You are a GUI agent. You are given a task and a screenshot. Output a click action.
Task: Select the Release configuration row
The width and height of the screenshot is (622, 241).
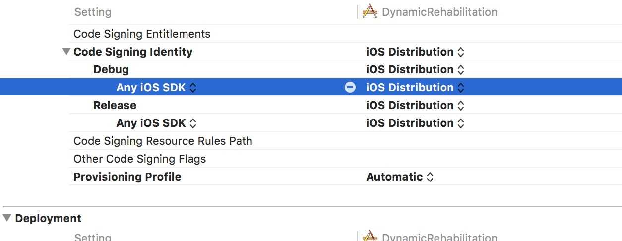click(115, 105)
